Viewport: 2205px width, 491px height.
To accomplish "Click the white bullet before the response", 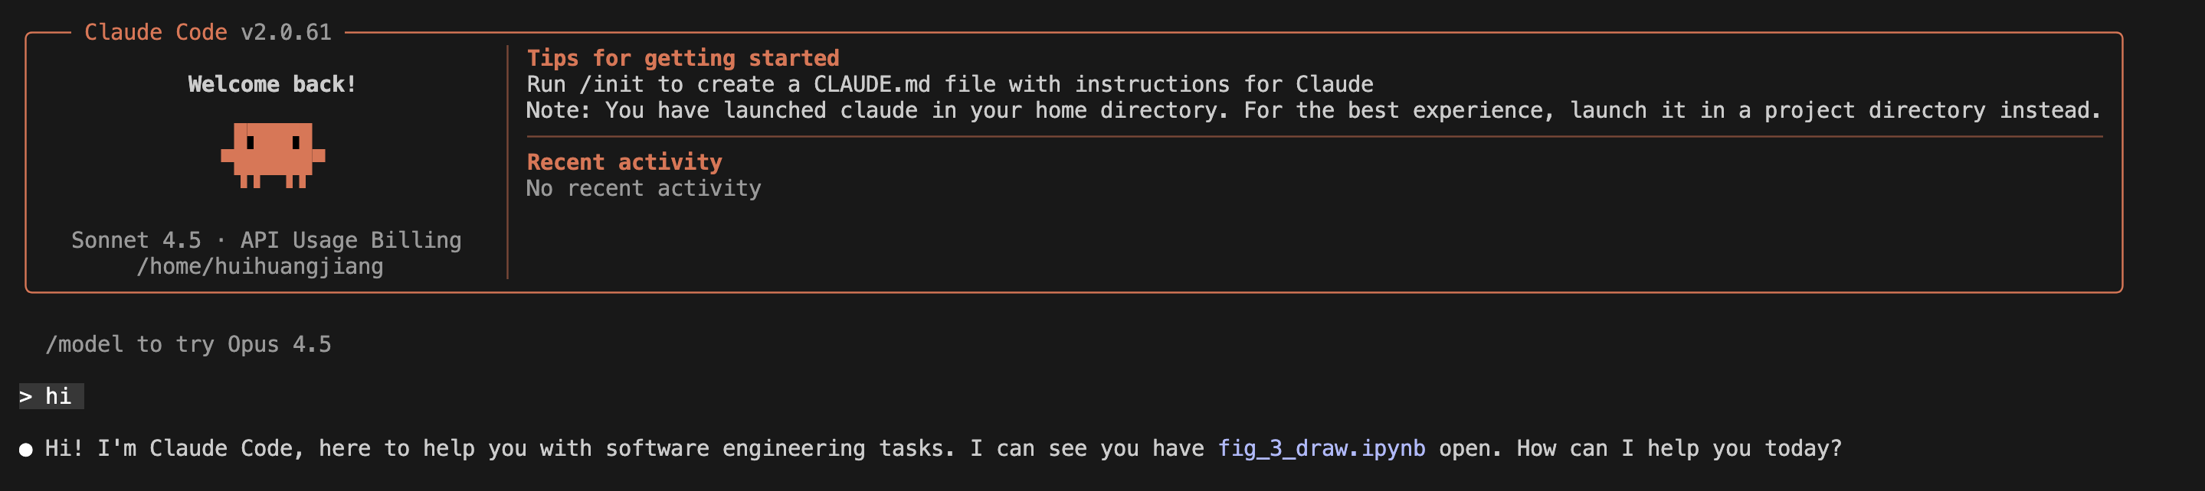I will (26, 450).
